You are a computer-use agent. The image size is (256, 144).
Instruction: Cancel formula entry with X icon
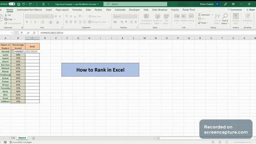tap(22, 33)
